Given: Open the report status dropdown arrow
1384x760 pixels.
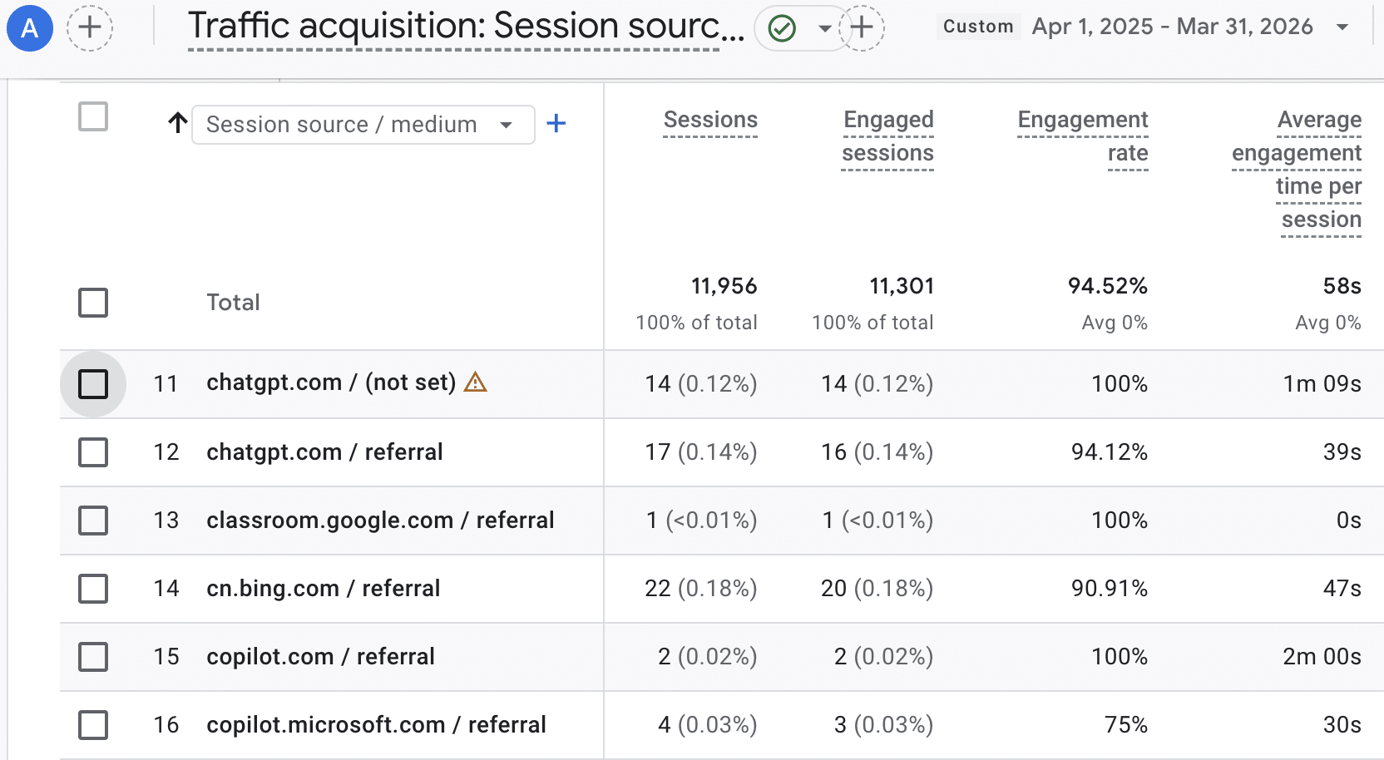Looking at the screenshot, I should pos(824,29).
